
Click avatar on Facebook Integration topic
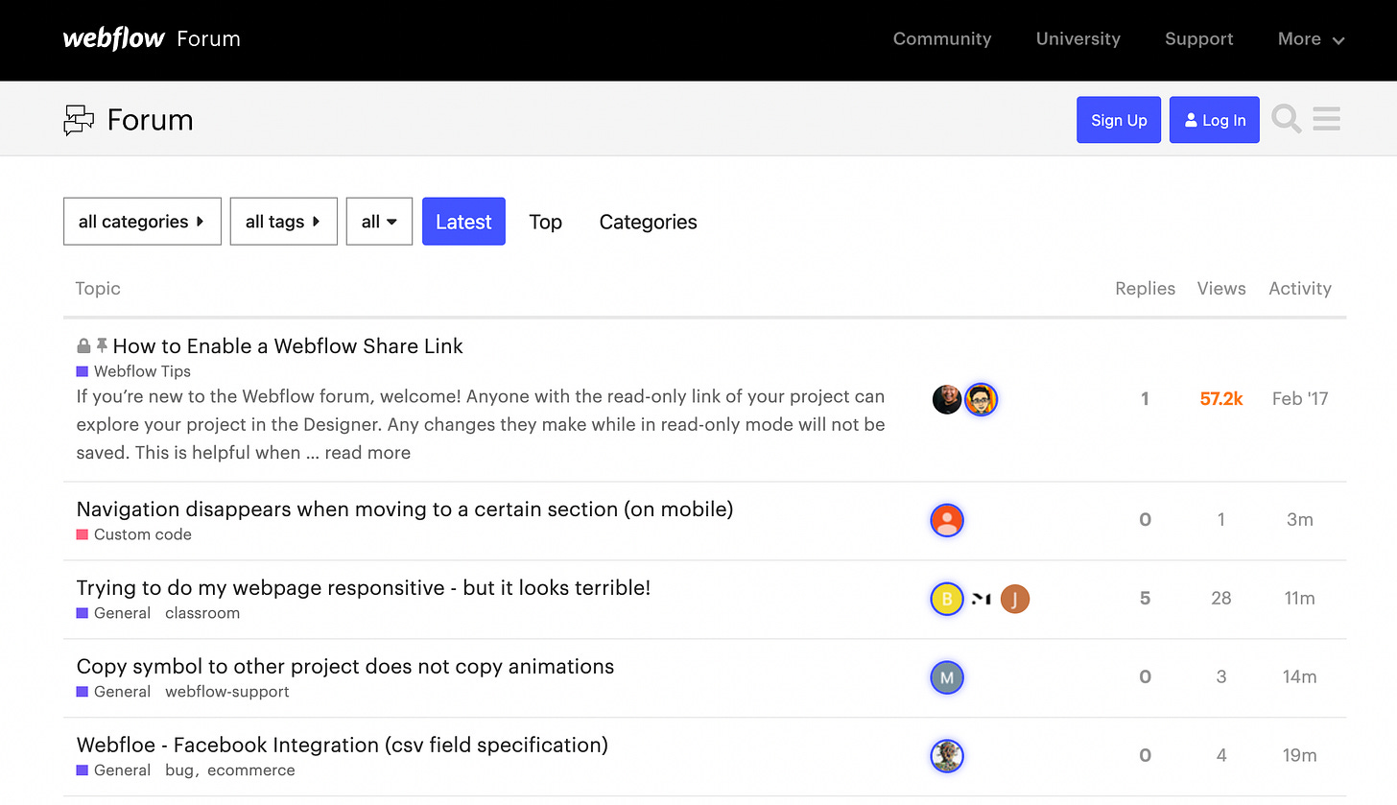947,756
